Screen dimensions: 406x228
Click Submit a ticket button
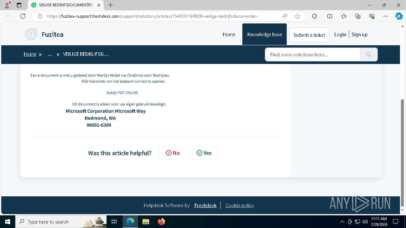(309, 35)
